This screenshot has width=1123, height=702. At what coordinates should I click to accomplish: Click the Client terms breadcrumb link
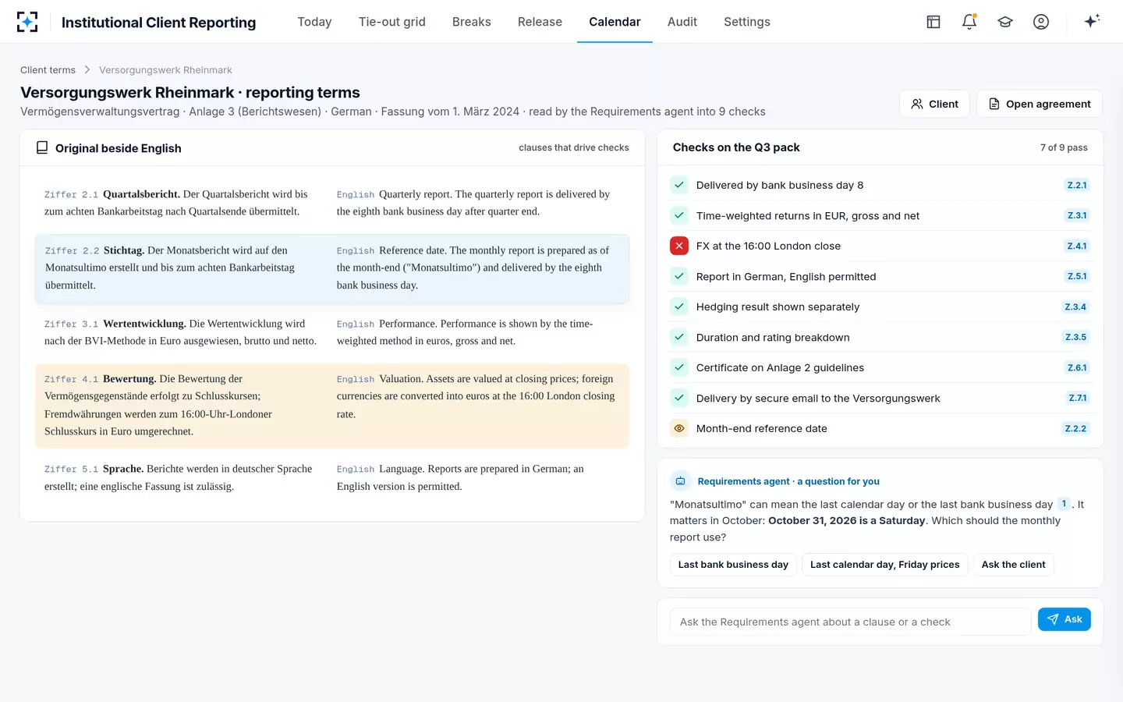pos(48,70)
